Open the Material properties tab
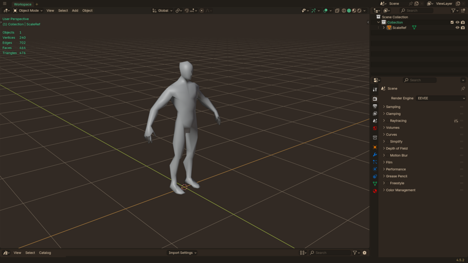 click(375, 191)
